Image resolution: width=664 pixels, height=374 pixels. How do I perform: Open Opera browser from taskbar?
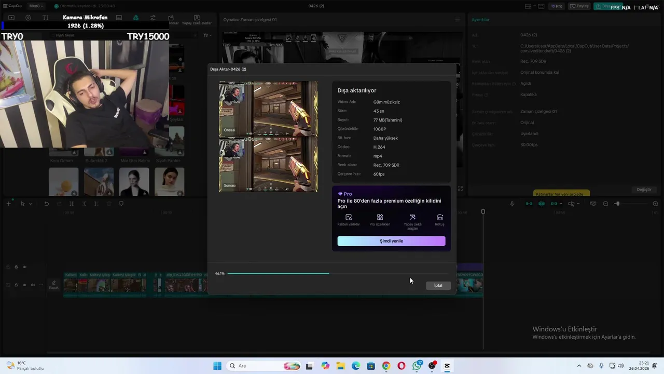[402, 366]
